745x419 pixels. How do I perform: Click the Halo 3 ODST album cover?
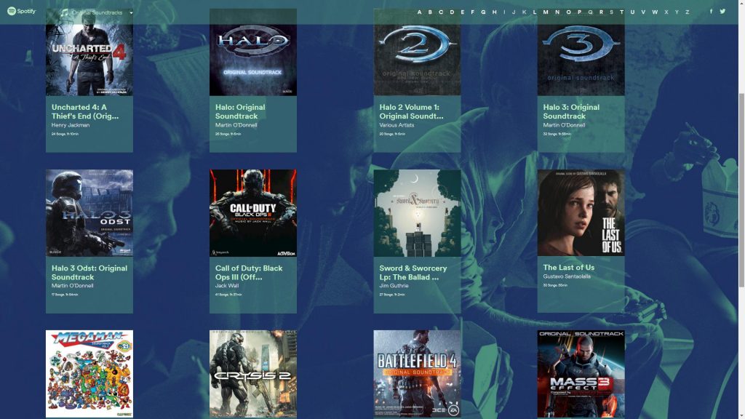pos(87,212)
